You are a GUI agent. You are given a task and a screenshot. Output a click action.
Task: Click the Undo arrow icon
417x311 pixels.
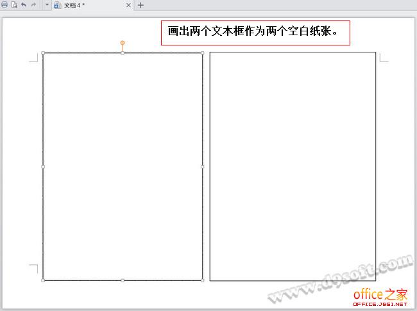tap(24, 4)
